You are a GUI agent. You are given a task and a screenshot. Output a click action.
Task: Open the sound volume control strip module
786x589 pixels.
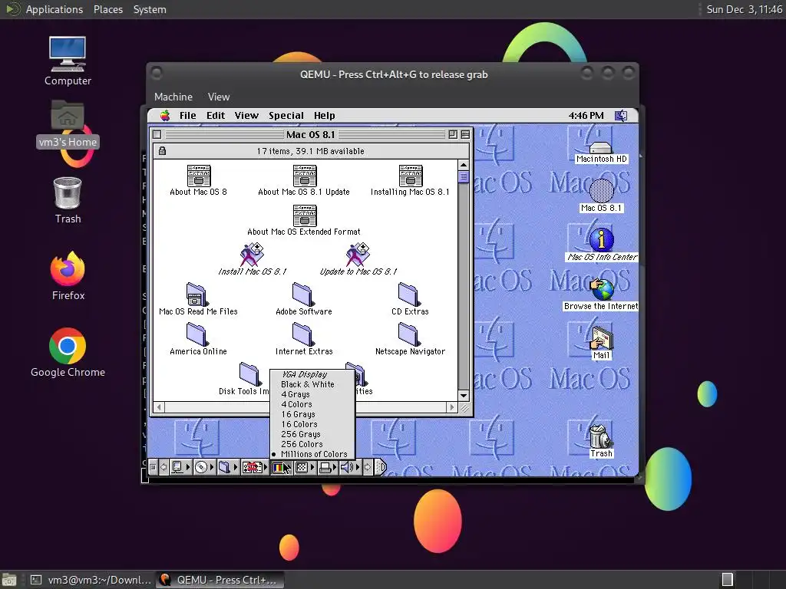[351, 467]
